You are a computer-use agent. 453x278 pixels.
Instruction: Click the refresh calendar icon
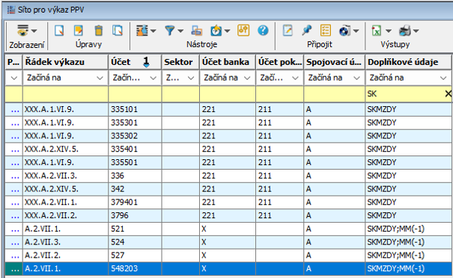pyautogui.click(x=216, y=31)
